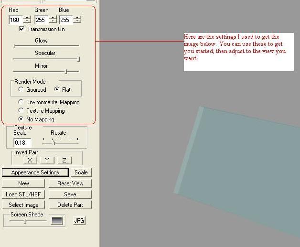Open Appearance Settings
300x247 pixels.
tap(35, 172)
